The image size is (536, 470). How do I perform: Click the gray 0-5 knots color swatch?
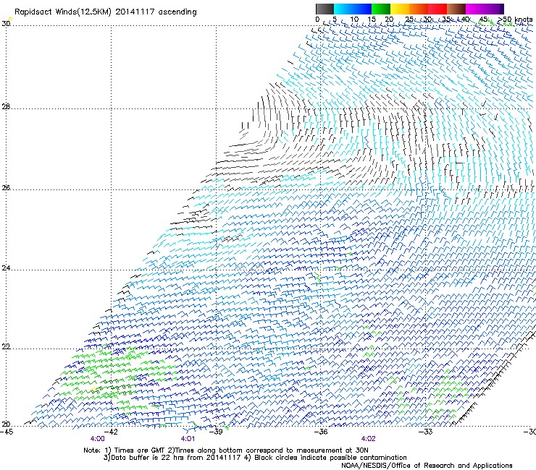coord(324,9)
